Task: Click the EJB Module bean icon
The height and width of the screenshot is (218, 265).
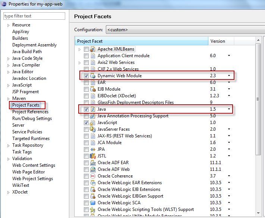Action: pos(93,89)
